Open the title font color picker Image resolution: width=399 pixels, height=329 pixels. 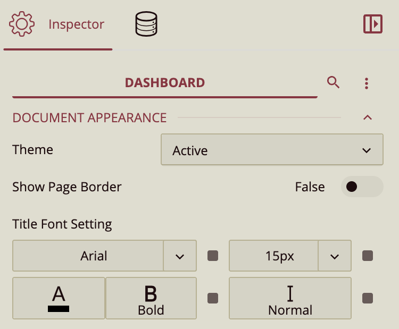click(x=59, y=298)
